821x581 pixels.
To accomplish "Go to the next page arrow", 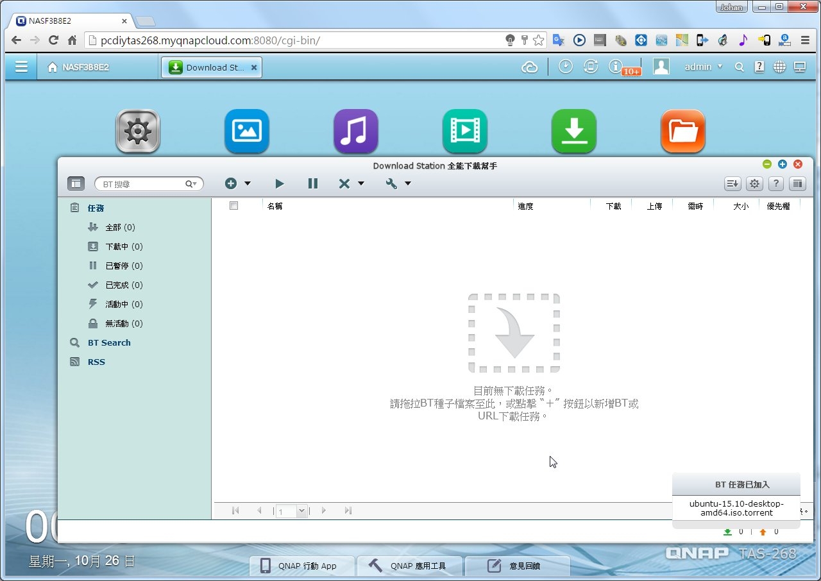I will point(324,511).
